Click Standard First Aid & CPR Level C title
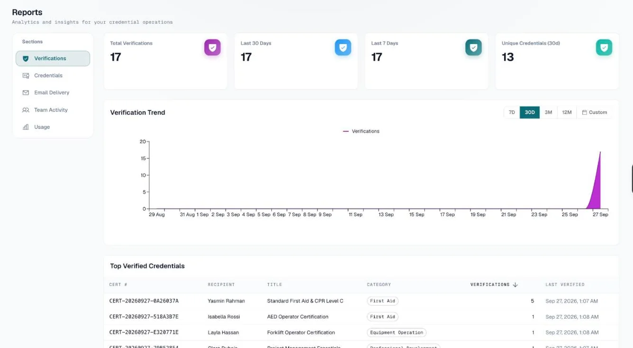The height and width of the screenshot is (348, 633). click(x=305, y=301)
